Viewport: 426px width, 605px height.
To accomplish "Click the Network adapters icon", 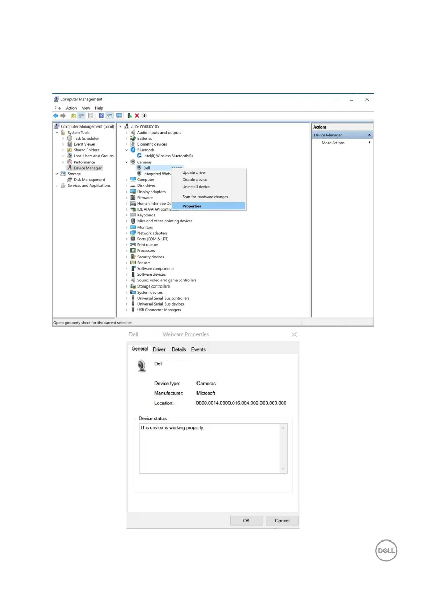I will 133,233.
